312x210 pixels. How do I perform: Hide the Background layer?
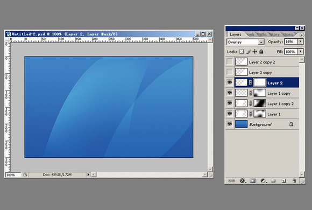tap(230, 124)
